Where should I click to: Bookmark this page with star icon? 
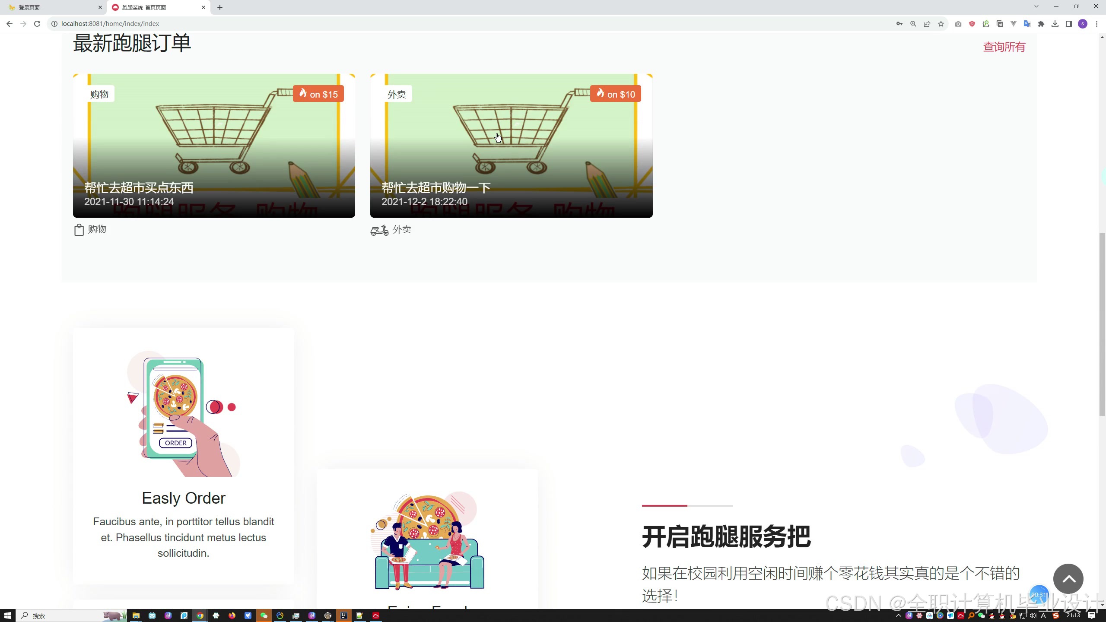tap(941, 24)
